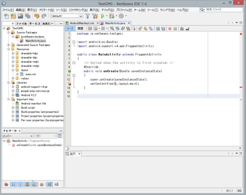Click the Undo arrow icon
Screen dimensions: 246x195
point(37,16)
